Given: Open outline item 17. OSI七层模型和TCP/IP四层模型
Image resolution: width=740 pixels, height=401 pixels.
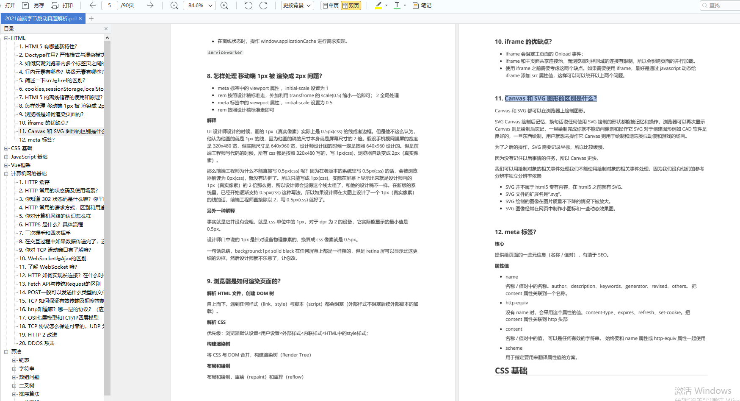Looking at the screenshot, I should click(59, 318).
